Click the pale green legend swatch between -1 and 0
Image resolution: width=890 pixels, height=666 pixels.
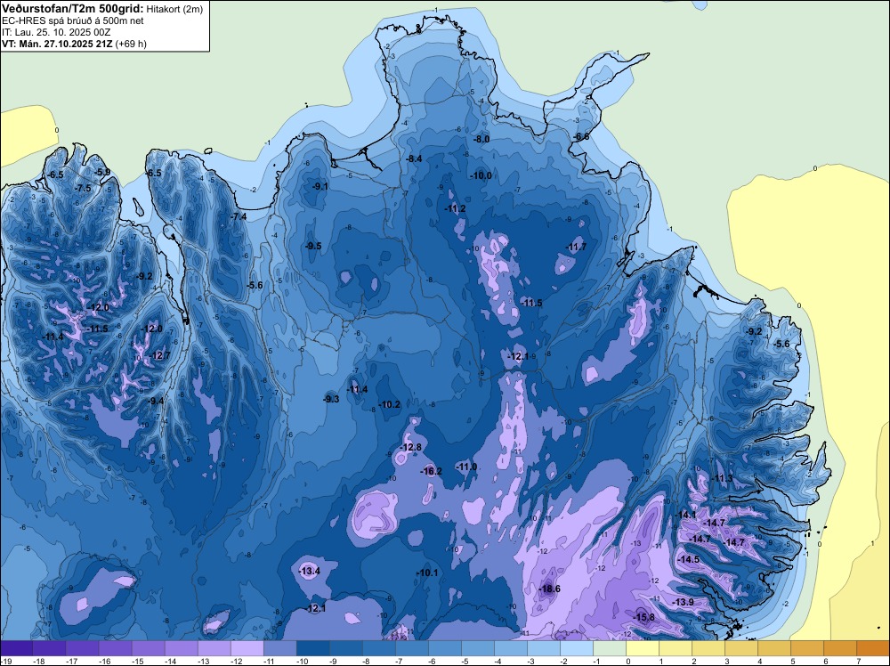[610, 648]
